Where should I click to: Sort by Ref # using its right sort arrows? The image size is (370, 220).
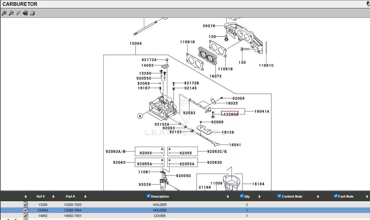(53, 197)
